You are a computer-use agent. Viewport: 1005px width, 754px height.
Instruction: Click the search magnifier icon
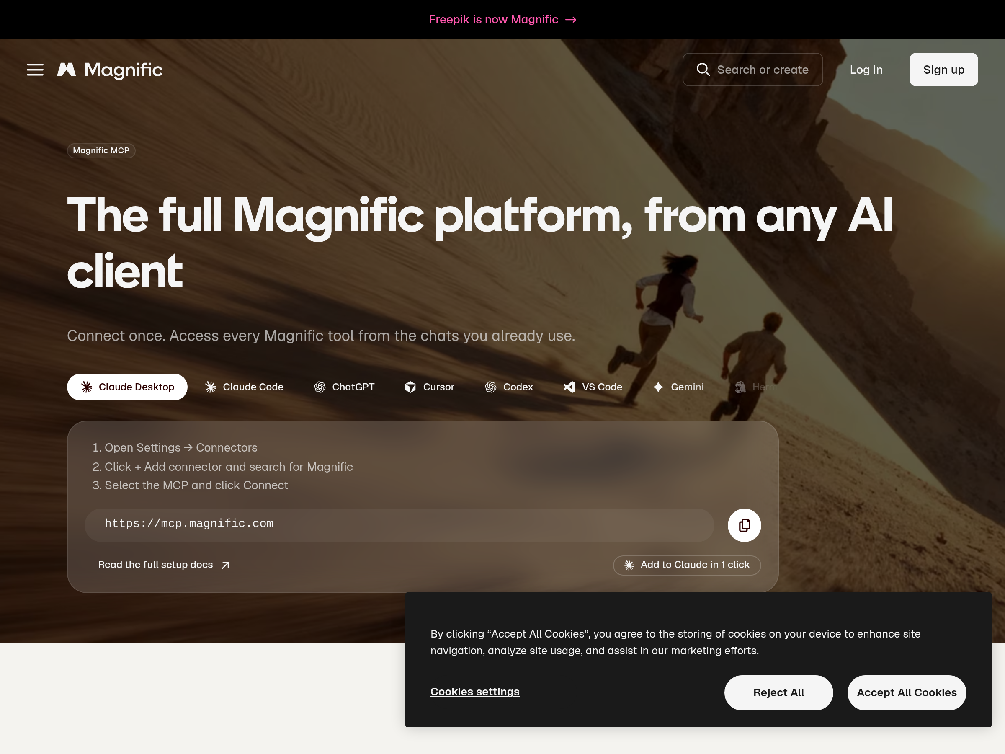point(703,70)
